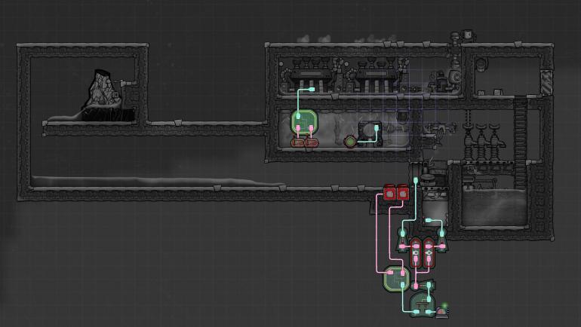Select the left bulb-shaped sensor beside the gates
The width and height of the screenshot is (581, 327).
[402, 240]
